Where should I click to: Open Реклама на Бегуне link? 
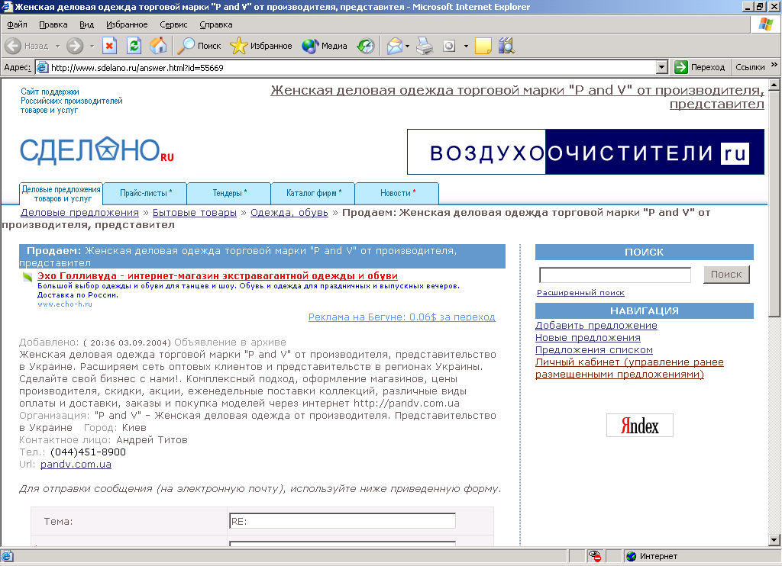click(x=402, y=317)
